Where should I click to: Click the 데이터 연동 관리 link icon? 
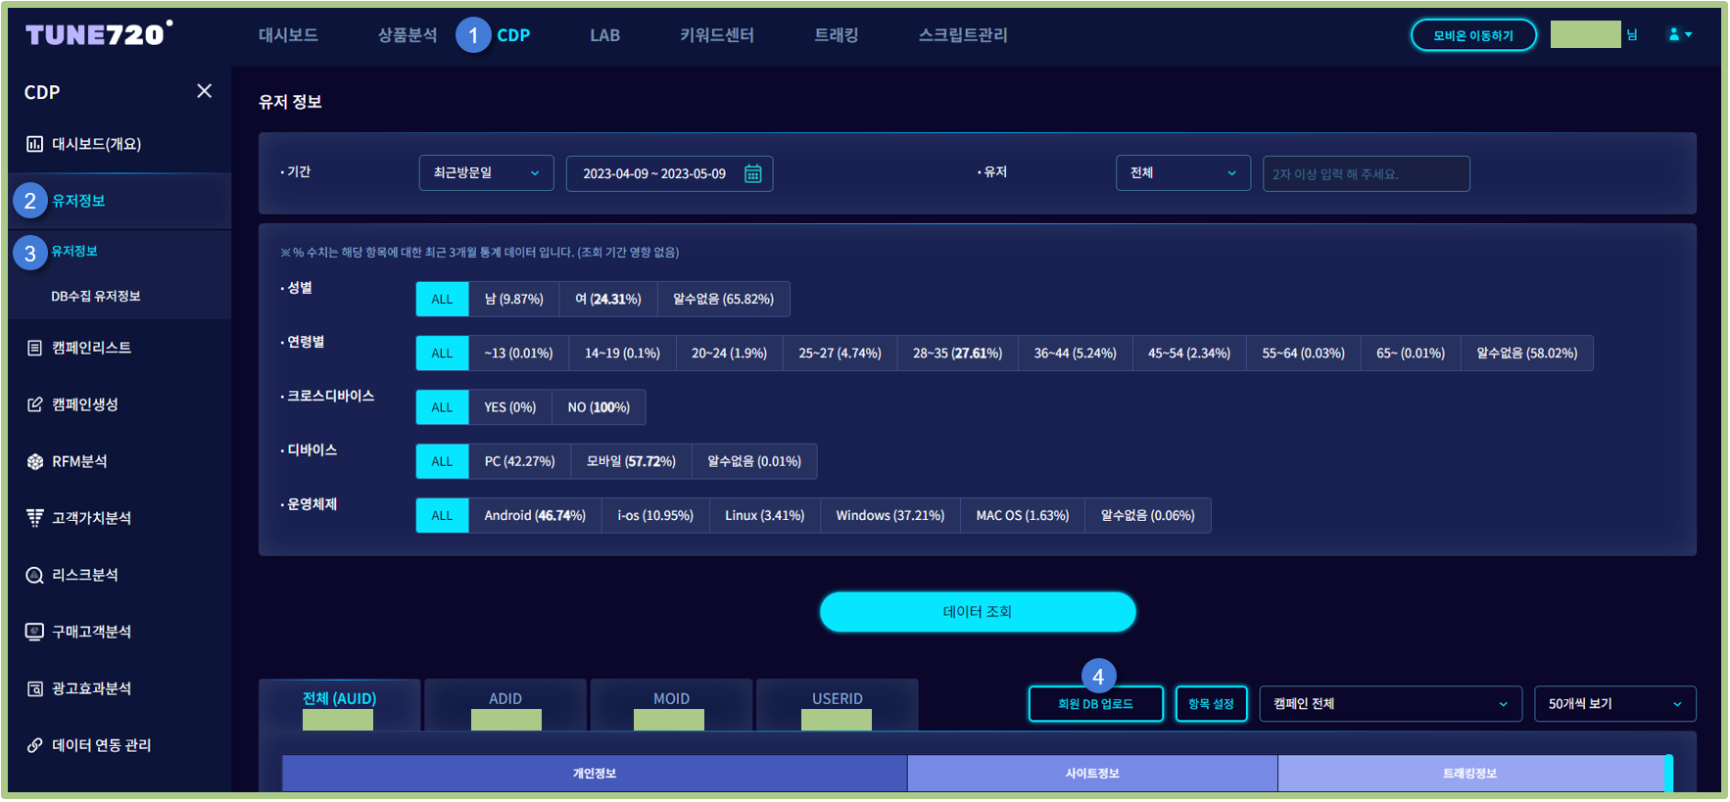(x=35, y=745)
